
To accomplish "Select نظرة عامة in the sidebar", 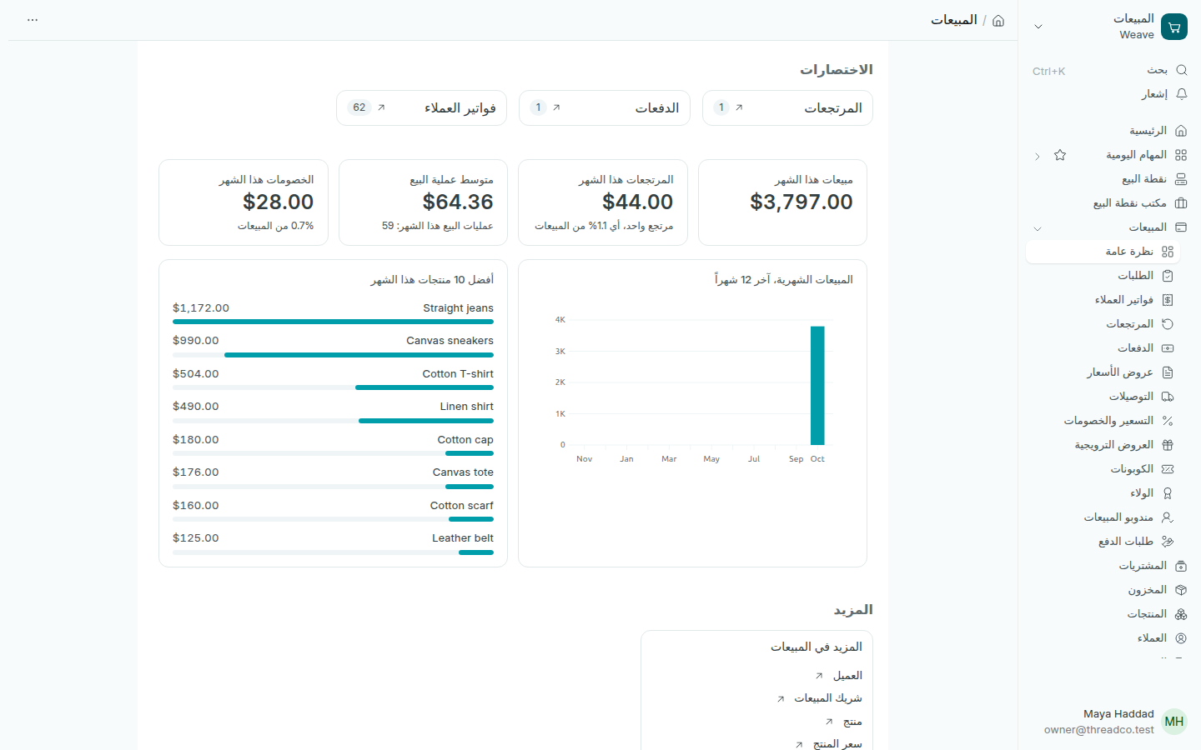I will [1103, 252].
